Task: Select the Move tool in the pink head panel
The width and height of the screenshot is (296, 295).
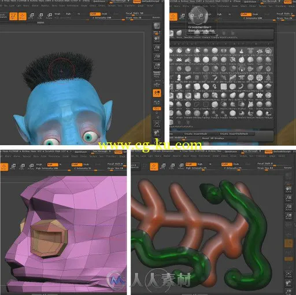Action: pyautogui.click(x=13, y=167)
